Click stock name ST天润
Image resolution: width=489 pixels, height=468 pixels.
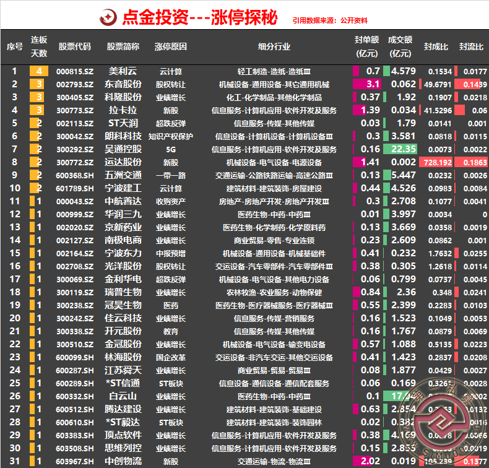tap(123, 123)
